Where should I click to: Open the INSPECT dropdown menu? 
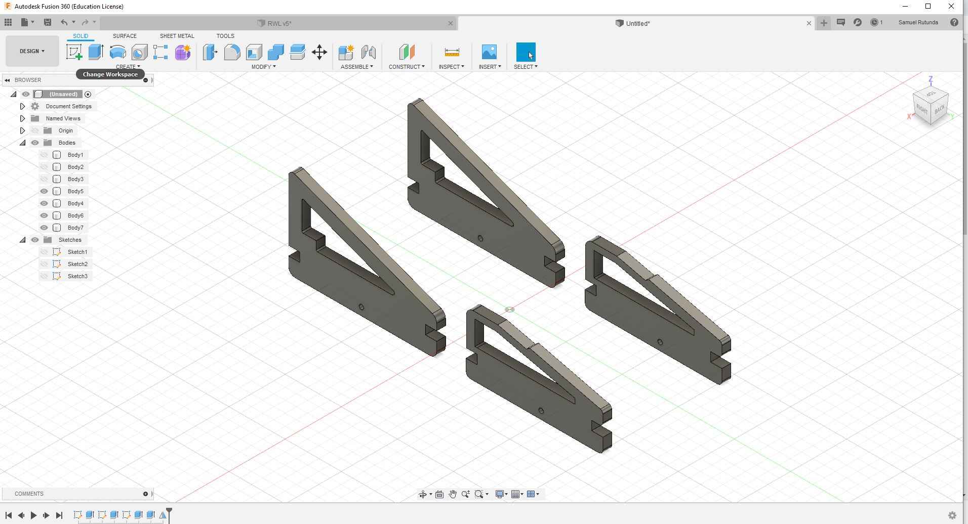pyautogui.click(x=451, y=67)
